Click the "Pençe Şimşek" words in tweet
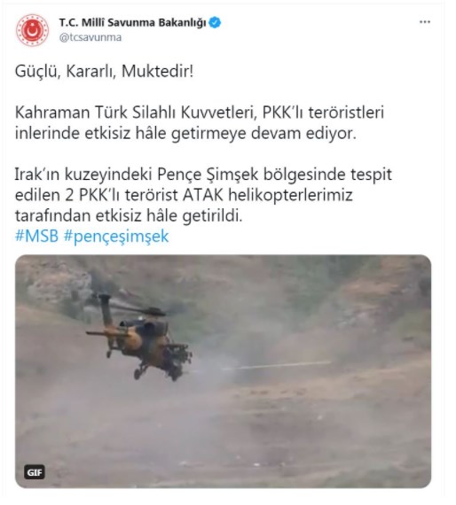The image size is (456, 505). (x=208, y=175)
